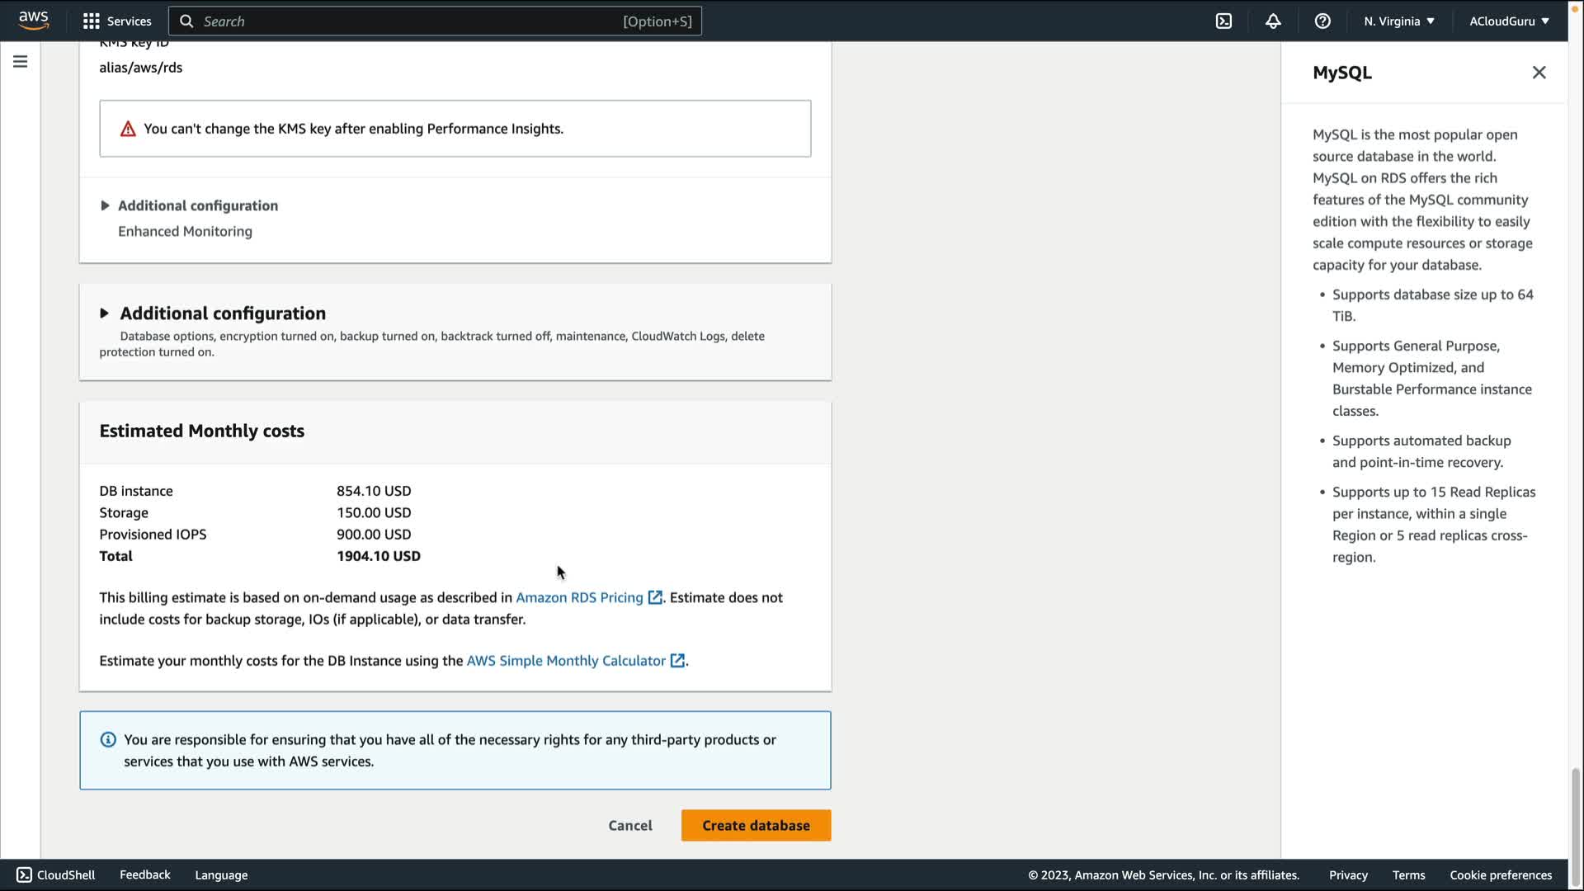Click the info icon in the third-party notice

tap(108, 739)
